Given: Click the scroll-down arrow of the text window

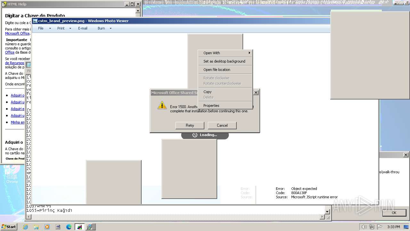Looking at the screenshot, I should [327, 212].
